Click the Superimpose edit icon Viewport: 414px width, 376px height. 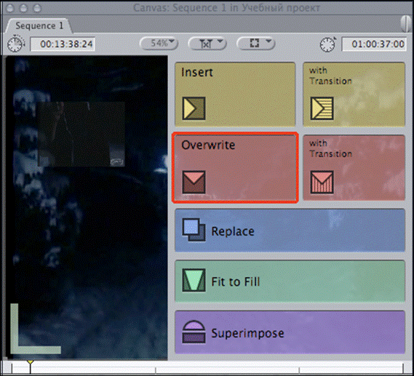pos(194,332)
